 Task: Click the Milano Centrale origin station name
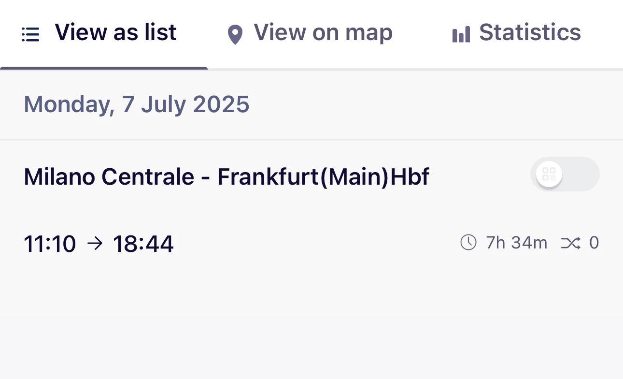point(109,177)
